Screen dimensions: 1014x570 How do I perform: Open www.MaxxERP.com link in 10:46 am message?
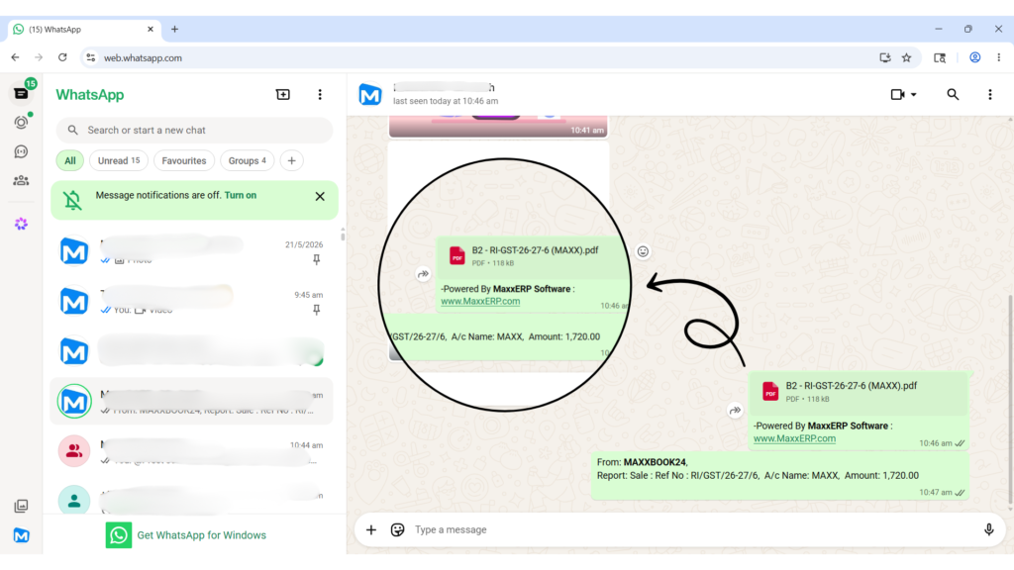(x=794, y=438)
